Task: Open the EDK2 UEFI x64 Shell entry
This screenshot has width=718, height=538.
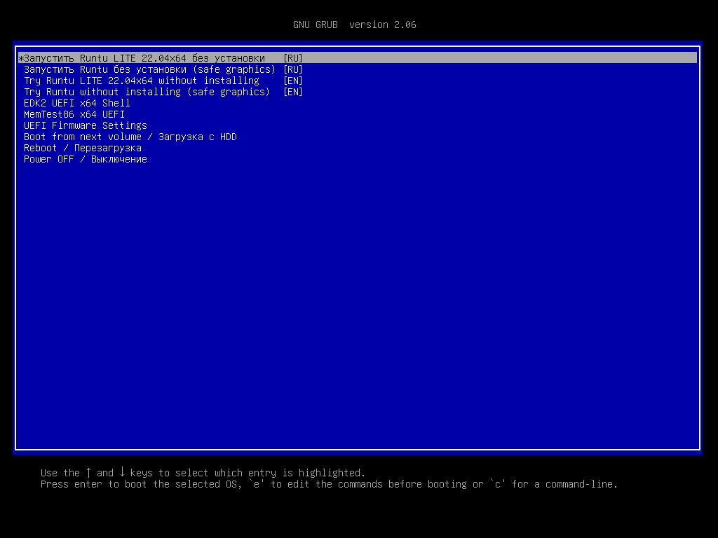Action: click(x=77, y=104)
